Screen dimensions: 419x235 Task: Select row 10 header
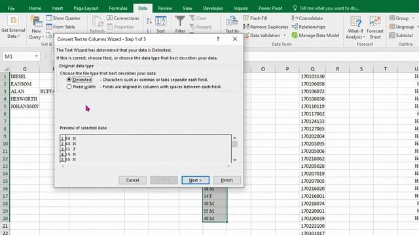5,144
